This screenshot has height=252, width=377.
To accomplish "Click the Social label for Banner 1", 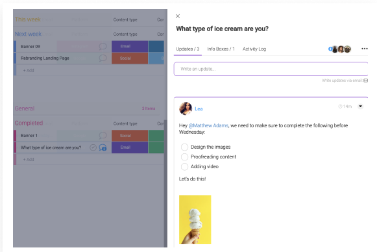I will click(x=130, y=136).
